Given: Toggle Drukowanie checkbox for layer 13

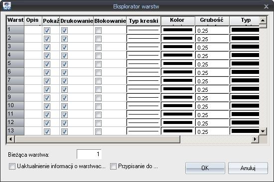Looking at the screenshot, I should (64, 131).
